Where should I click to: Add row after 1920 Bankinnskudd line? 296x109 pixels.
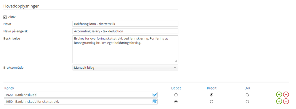point(279,95)
